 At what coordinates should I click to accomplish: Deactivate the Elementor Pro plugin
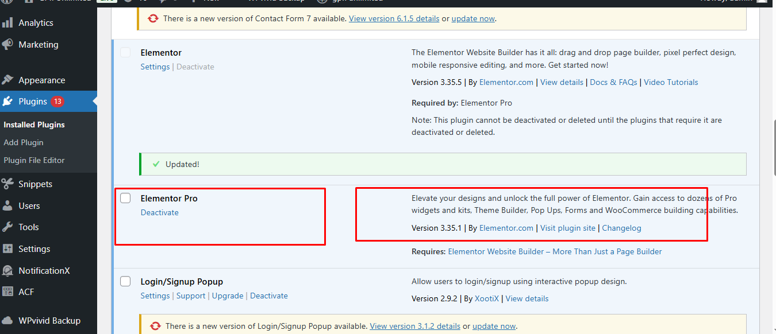[x=159, y=212]
